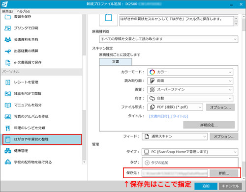Click the パーソナル section header
This screenshot has height=192, width=246.
pos(41,72)
